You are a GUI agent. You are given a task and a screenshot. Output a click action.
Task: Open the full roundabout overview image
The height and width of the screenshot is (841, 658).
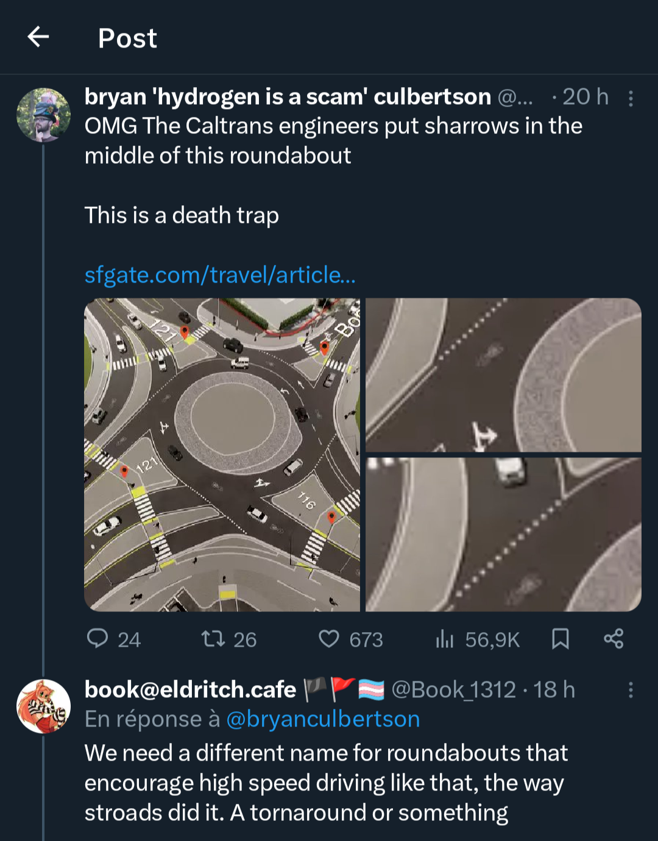[222, 454]
